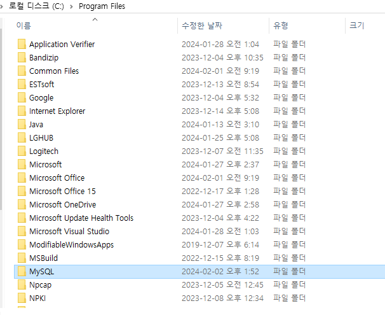Image resolution: width=385 pixels, height=315 pixels.
Task: Expand chevron after 로컬 디스크 (C:)
Action: click(x=71, y=6)
